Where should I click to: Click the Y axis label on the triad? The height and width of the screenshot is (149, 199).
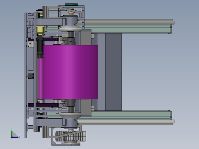point(11,128)
